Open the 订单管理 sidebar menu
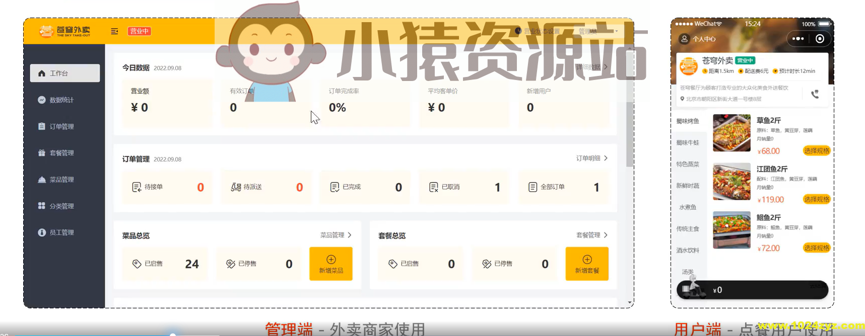Image resolution: width=865 pixels, height=336 pixels. 65,126
